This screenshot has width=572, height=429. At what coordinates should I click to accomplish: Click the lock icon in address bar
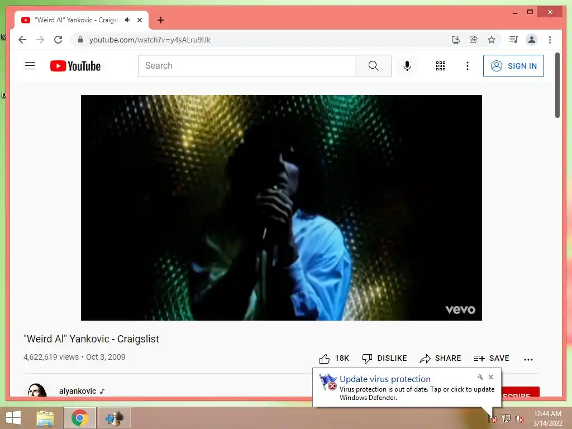[x=80, y=40]
